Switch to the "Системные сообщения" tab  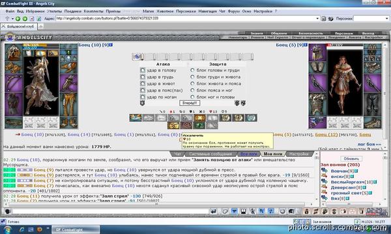click(x=210, y=154)
